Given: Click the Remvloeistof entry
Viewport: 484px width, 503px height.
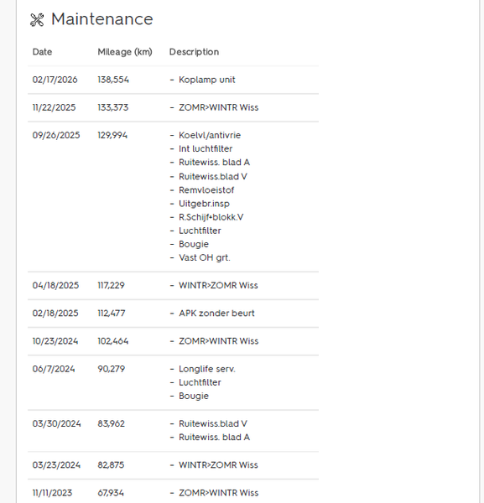Looking at the screenshot, I should point(206,190).
